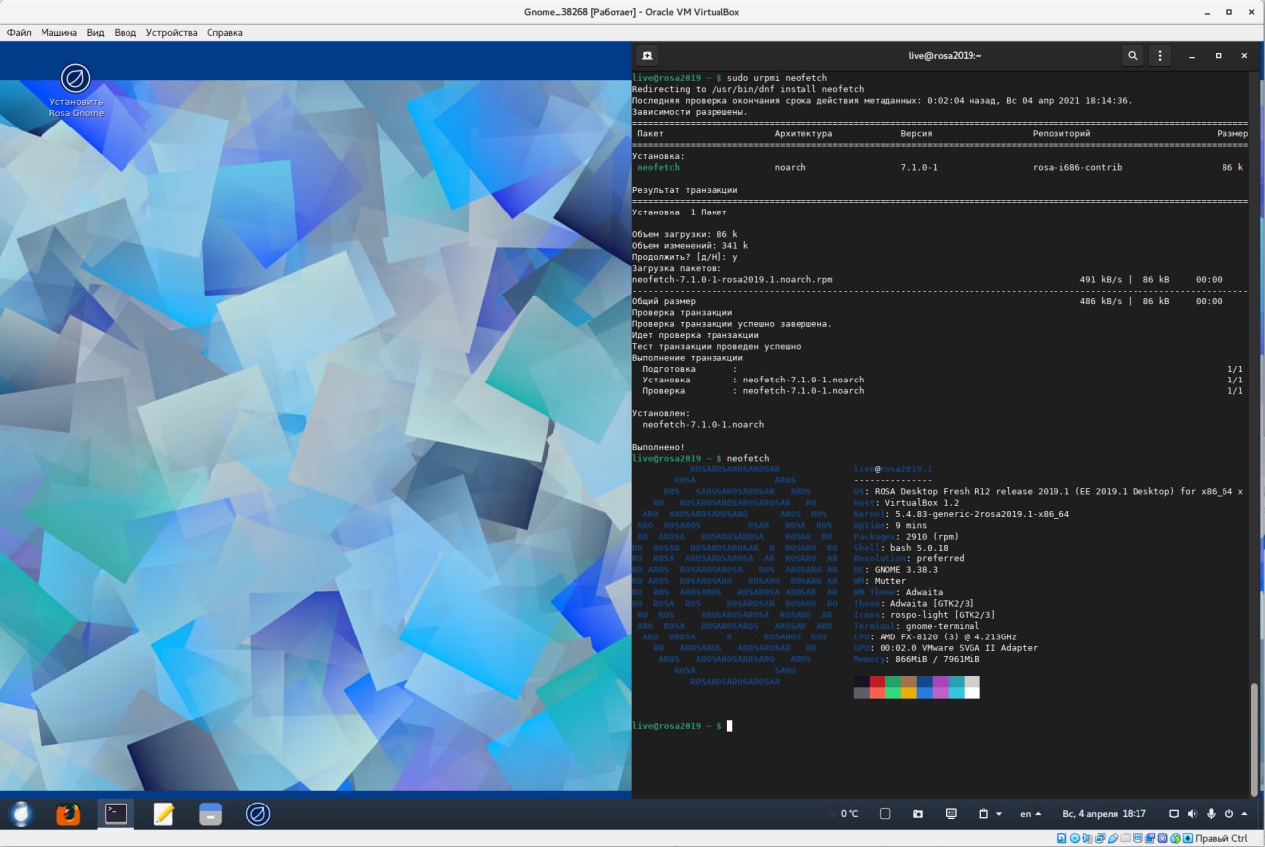Viewport: 1265px width, 847px height.
Task: Launch the text editor notepad icon
Action: click(163, 813)
